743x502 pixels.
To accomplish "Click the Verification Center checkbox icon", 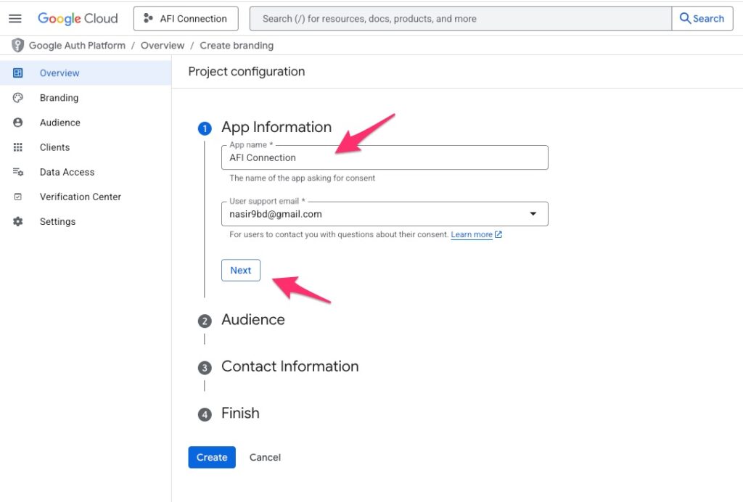I will pos(18,197).
